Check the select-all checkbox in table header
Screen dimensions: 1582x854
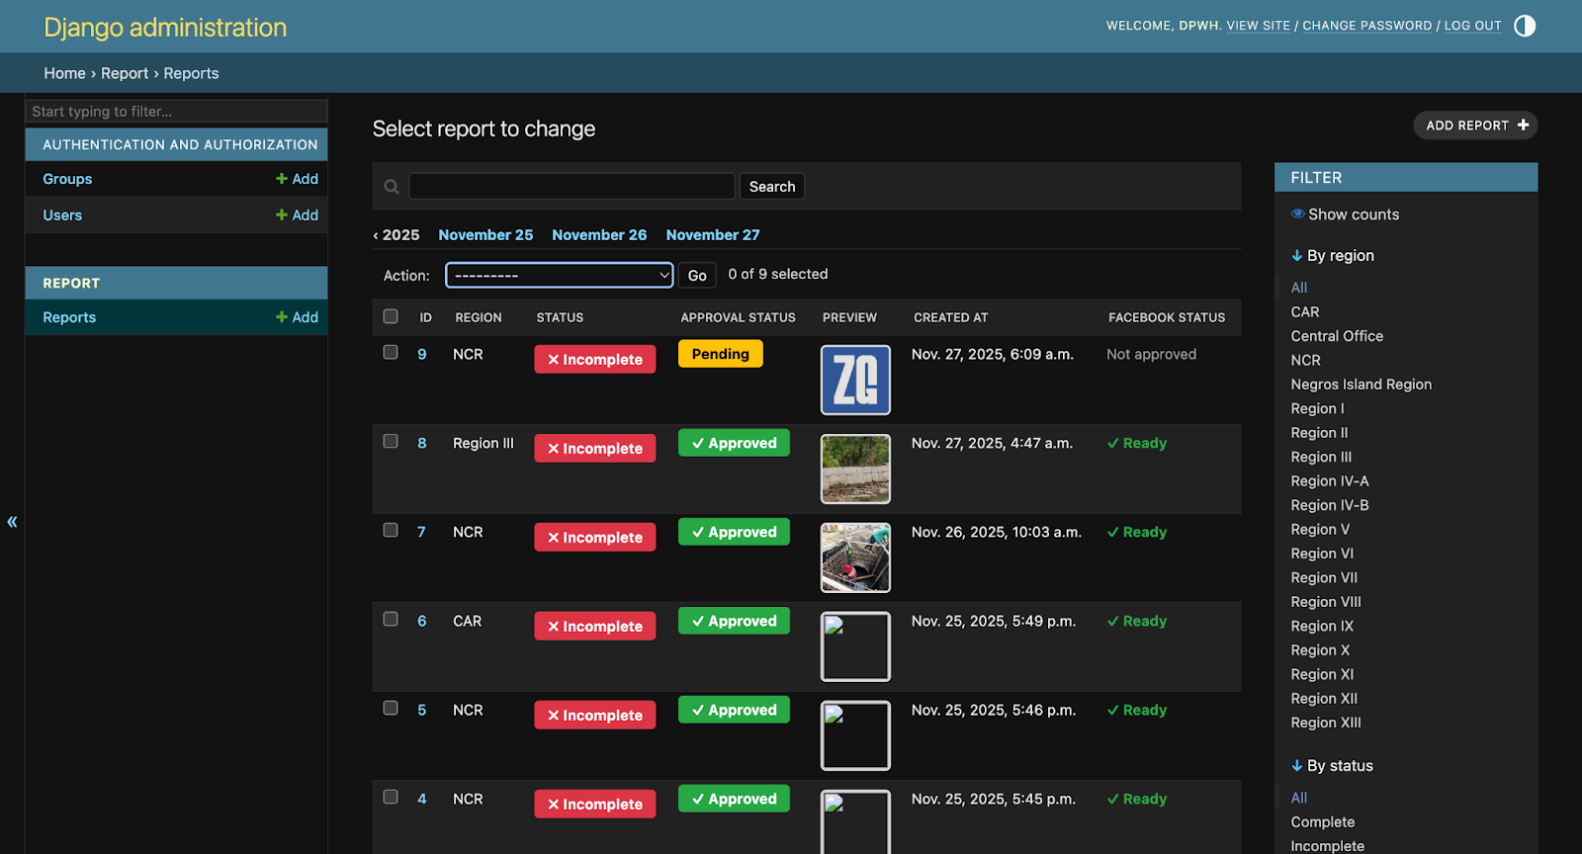click(391, 317)
